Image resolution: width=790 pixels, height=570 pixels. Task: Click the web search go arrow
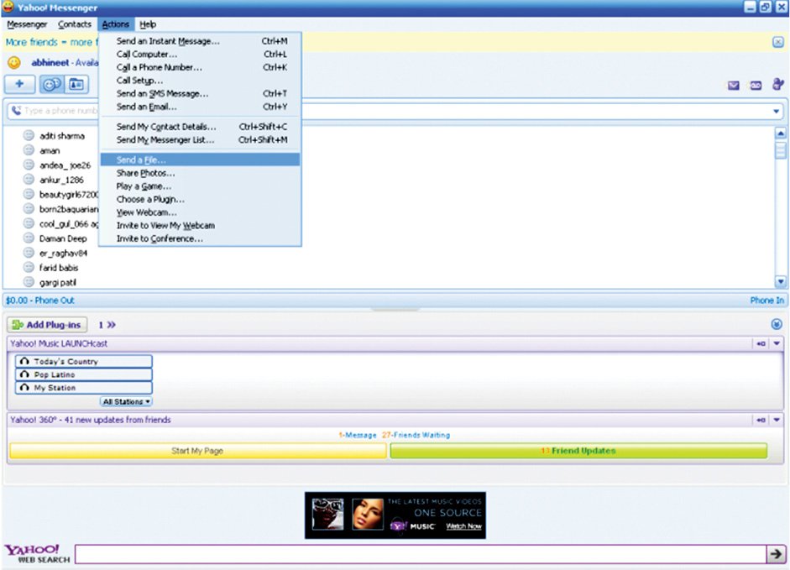point(777,554)
